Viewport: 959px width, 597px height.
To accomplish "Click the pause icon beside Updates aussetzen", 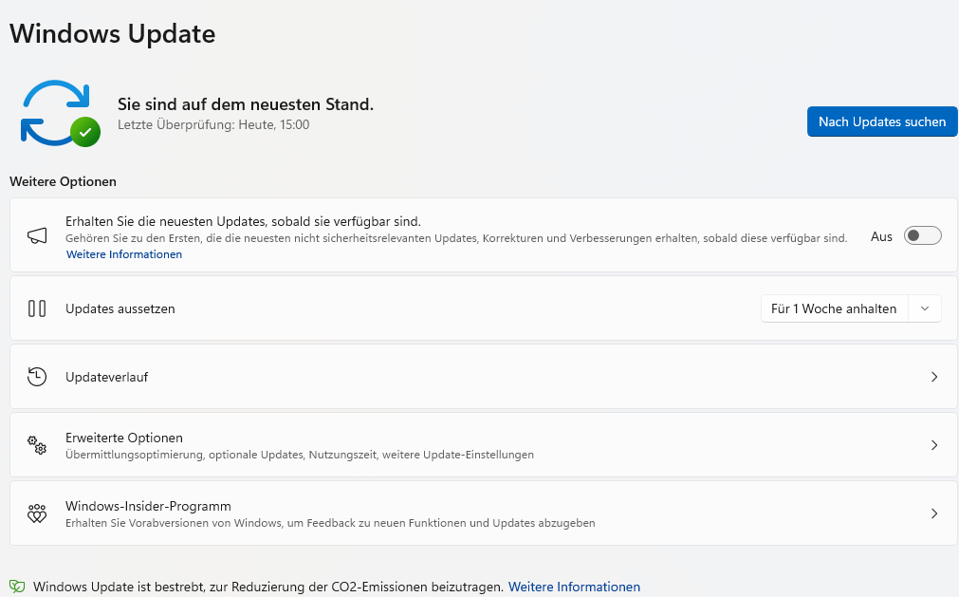I will point(37,308).
